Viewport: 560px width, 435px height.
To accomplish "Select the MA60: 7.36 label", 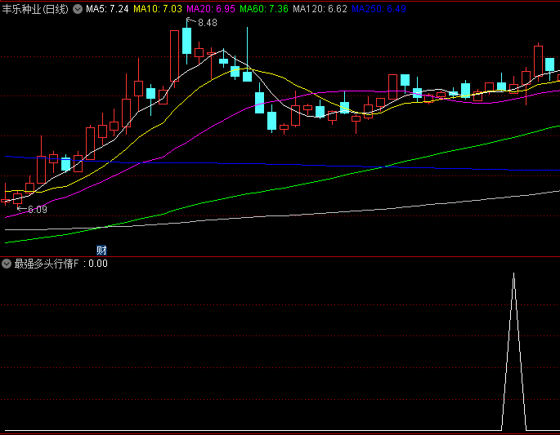I will tap(264, 9).
